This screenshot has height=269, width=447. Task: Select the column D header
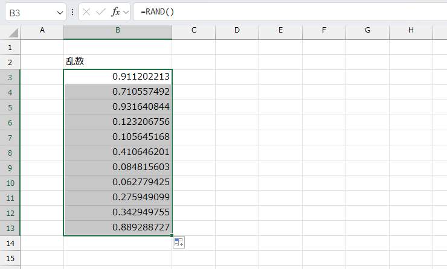[x=237, y=30]
